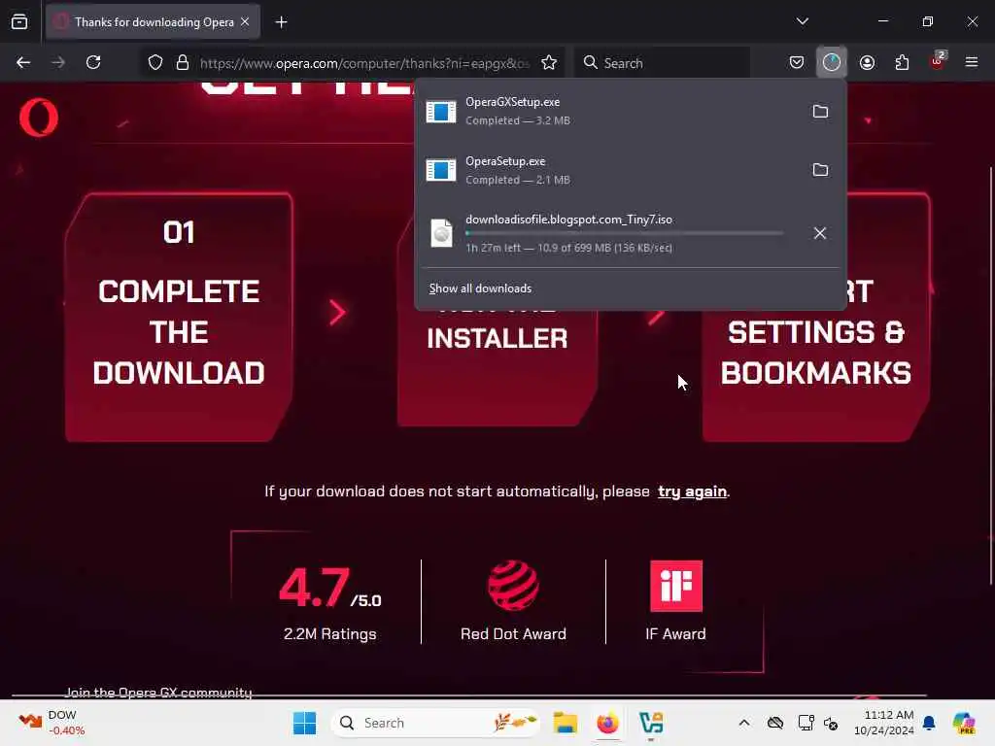The image size is (995, 746).
Task: Save page to Pocket
Action: tap(797, 62)
